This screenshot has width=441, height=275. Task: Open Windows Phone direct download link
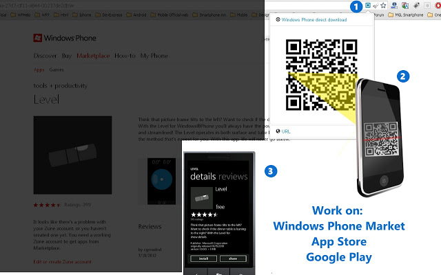tap(314, 20)
